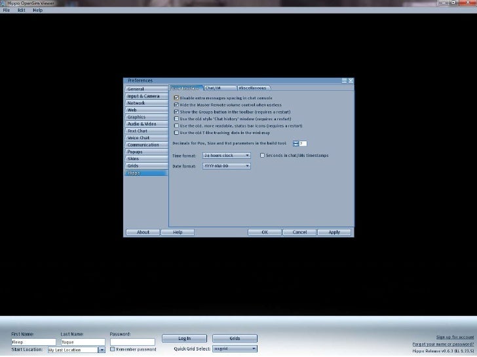Switch to the Miscellaneous tab
477x357 pixels.
tap(254, 88)
